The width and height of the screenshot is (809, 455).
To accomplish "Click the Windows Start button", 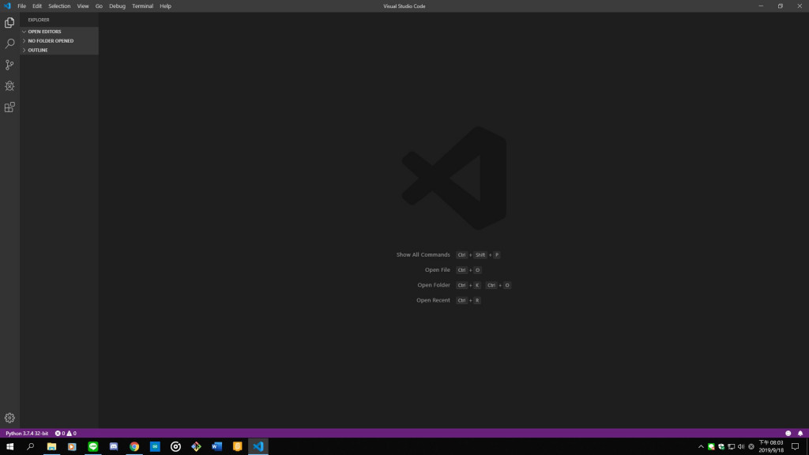I will (x=9, y=447).
